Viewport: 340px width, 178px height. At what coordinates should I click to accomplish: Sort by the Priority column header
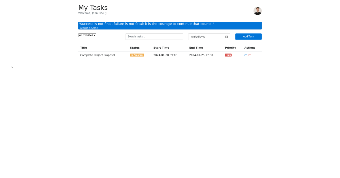[x=230, y=47]
